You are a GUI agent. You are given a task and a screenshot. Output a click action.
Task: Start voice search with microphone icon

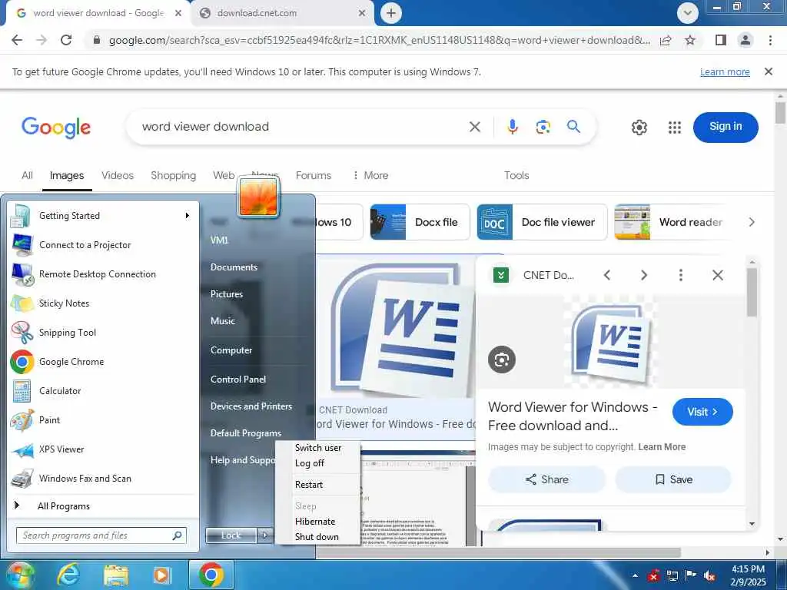point(512,127)
